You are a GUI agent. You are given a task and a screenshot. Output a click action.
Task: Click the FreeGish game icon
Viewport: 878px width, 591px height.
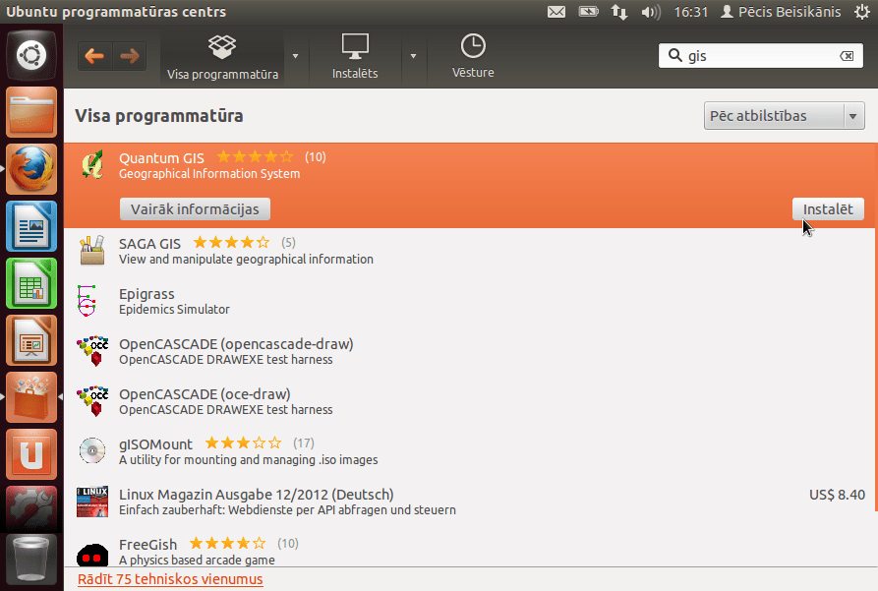click(92, 554)
